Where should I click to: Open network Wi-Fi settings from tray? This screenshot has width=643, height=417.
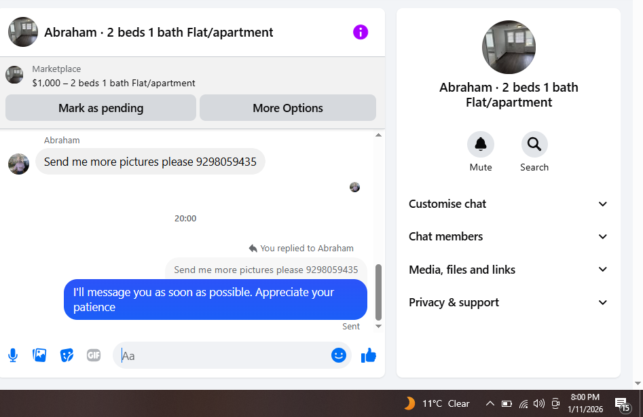coord(523,404)
